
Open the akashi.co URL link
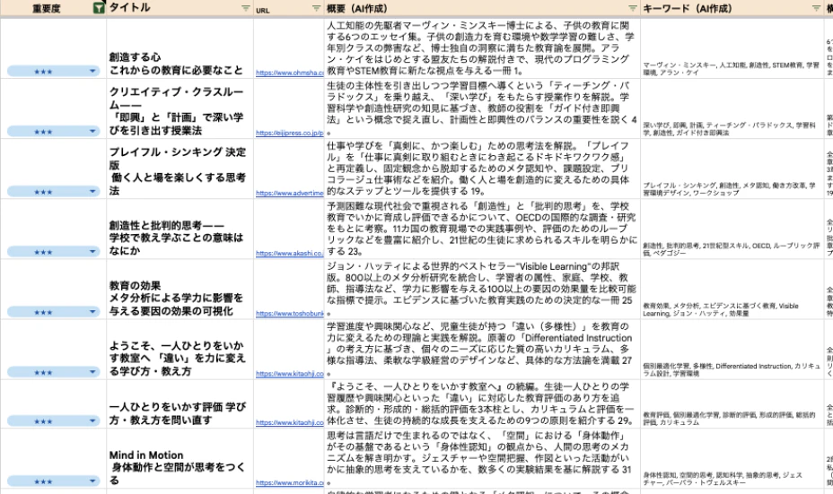[x=290, y=253]
